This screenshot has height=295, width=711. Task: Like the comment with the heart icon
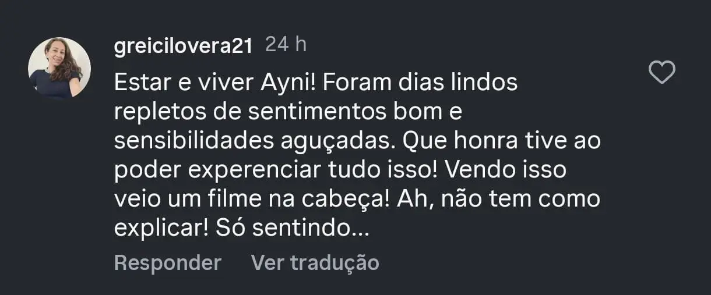661,73
